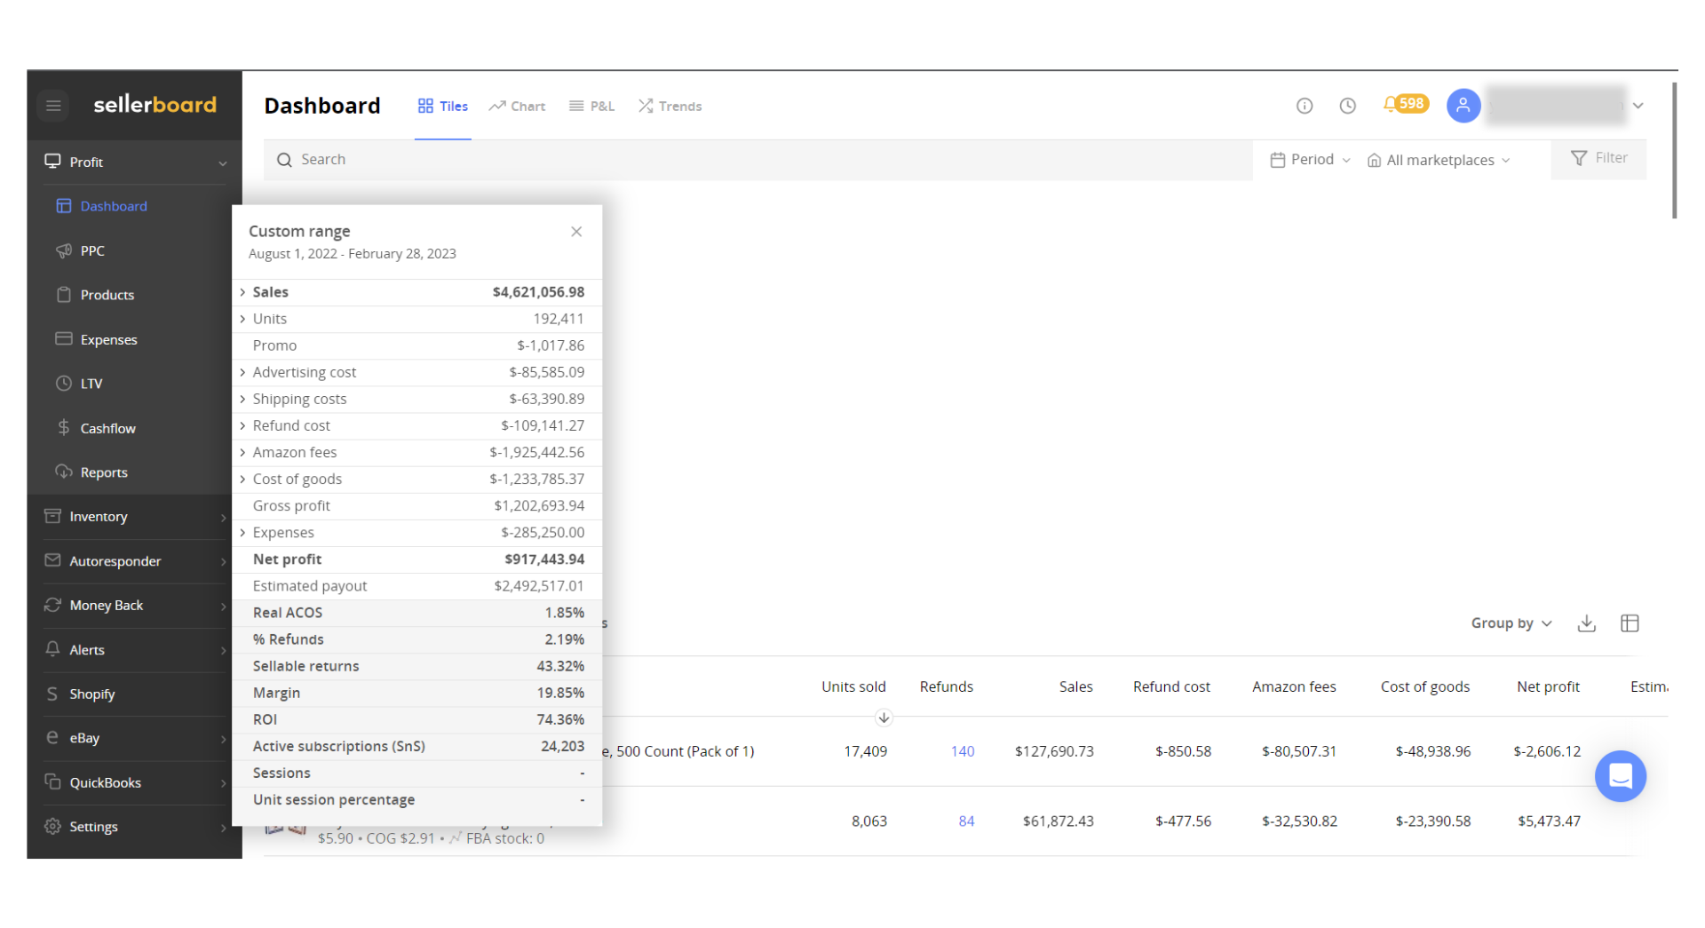This screenshot has width=1705, height=928.
Task: Open the 84 refunds link
Action: [966, 821]
